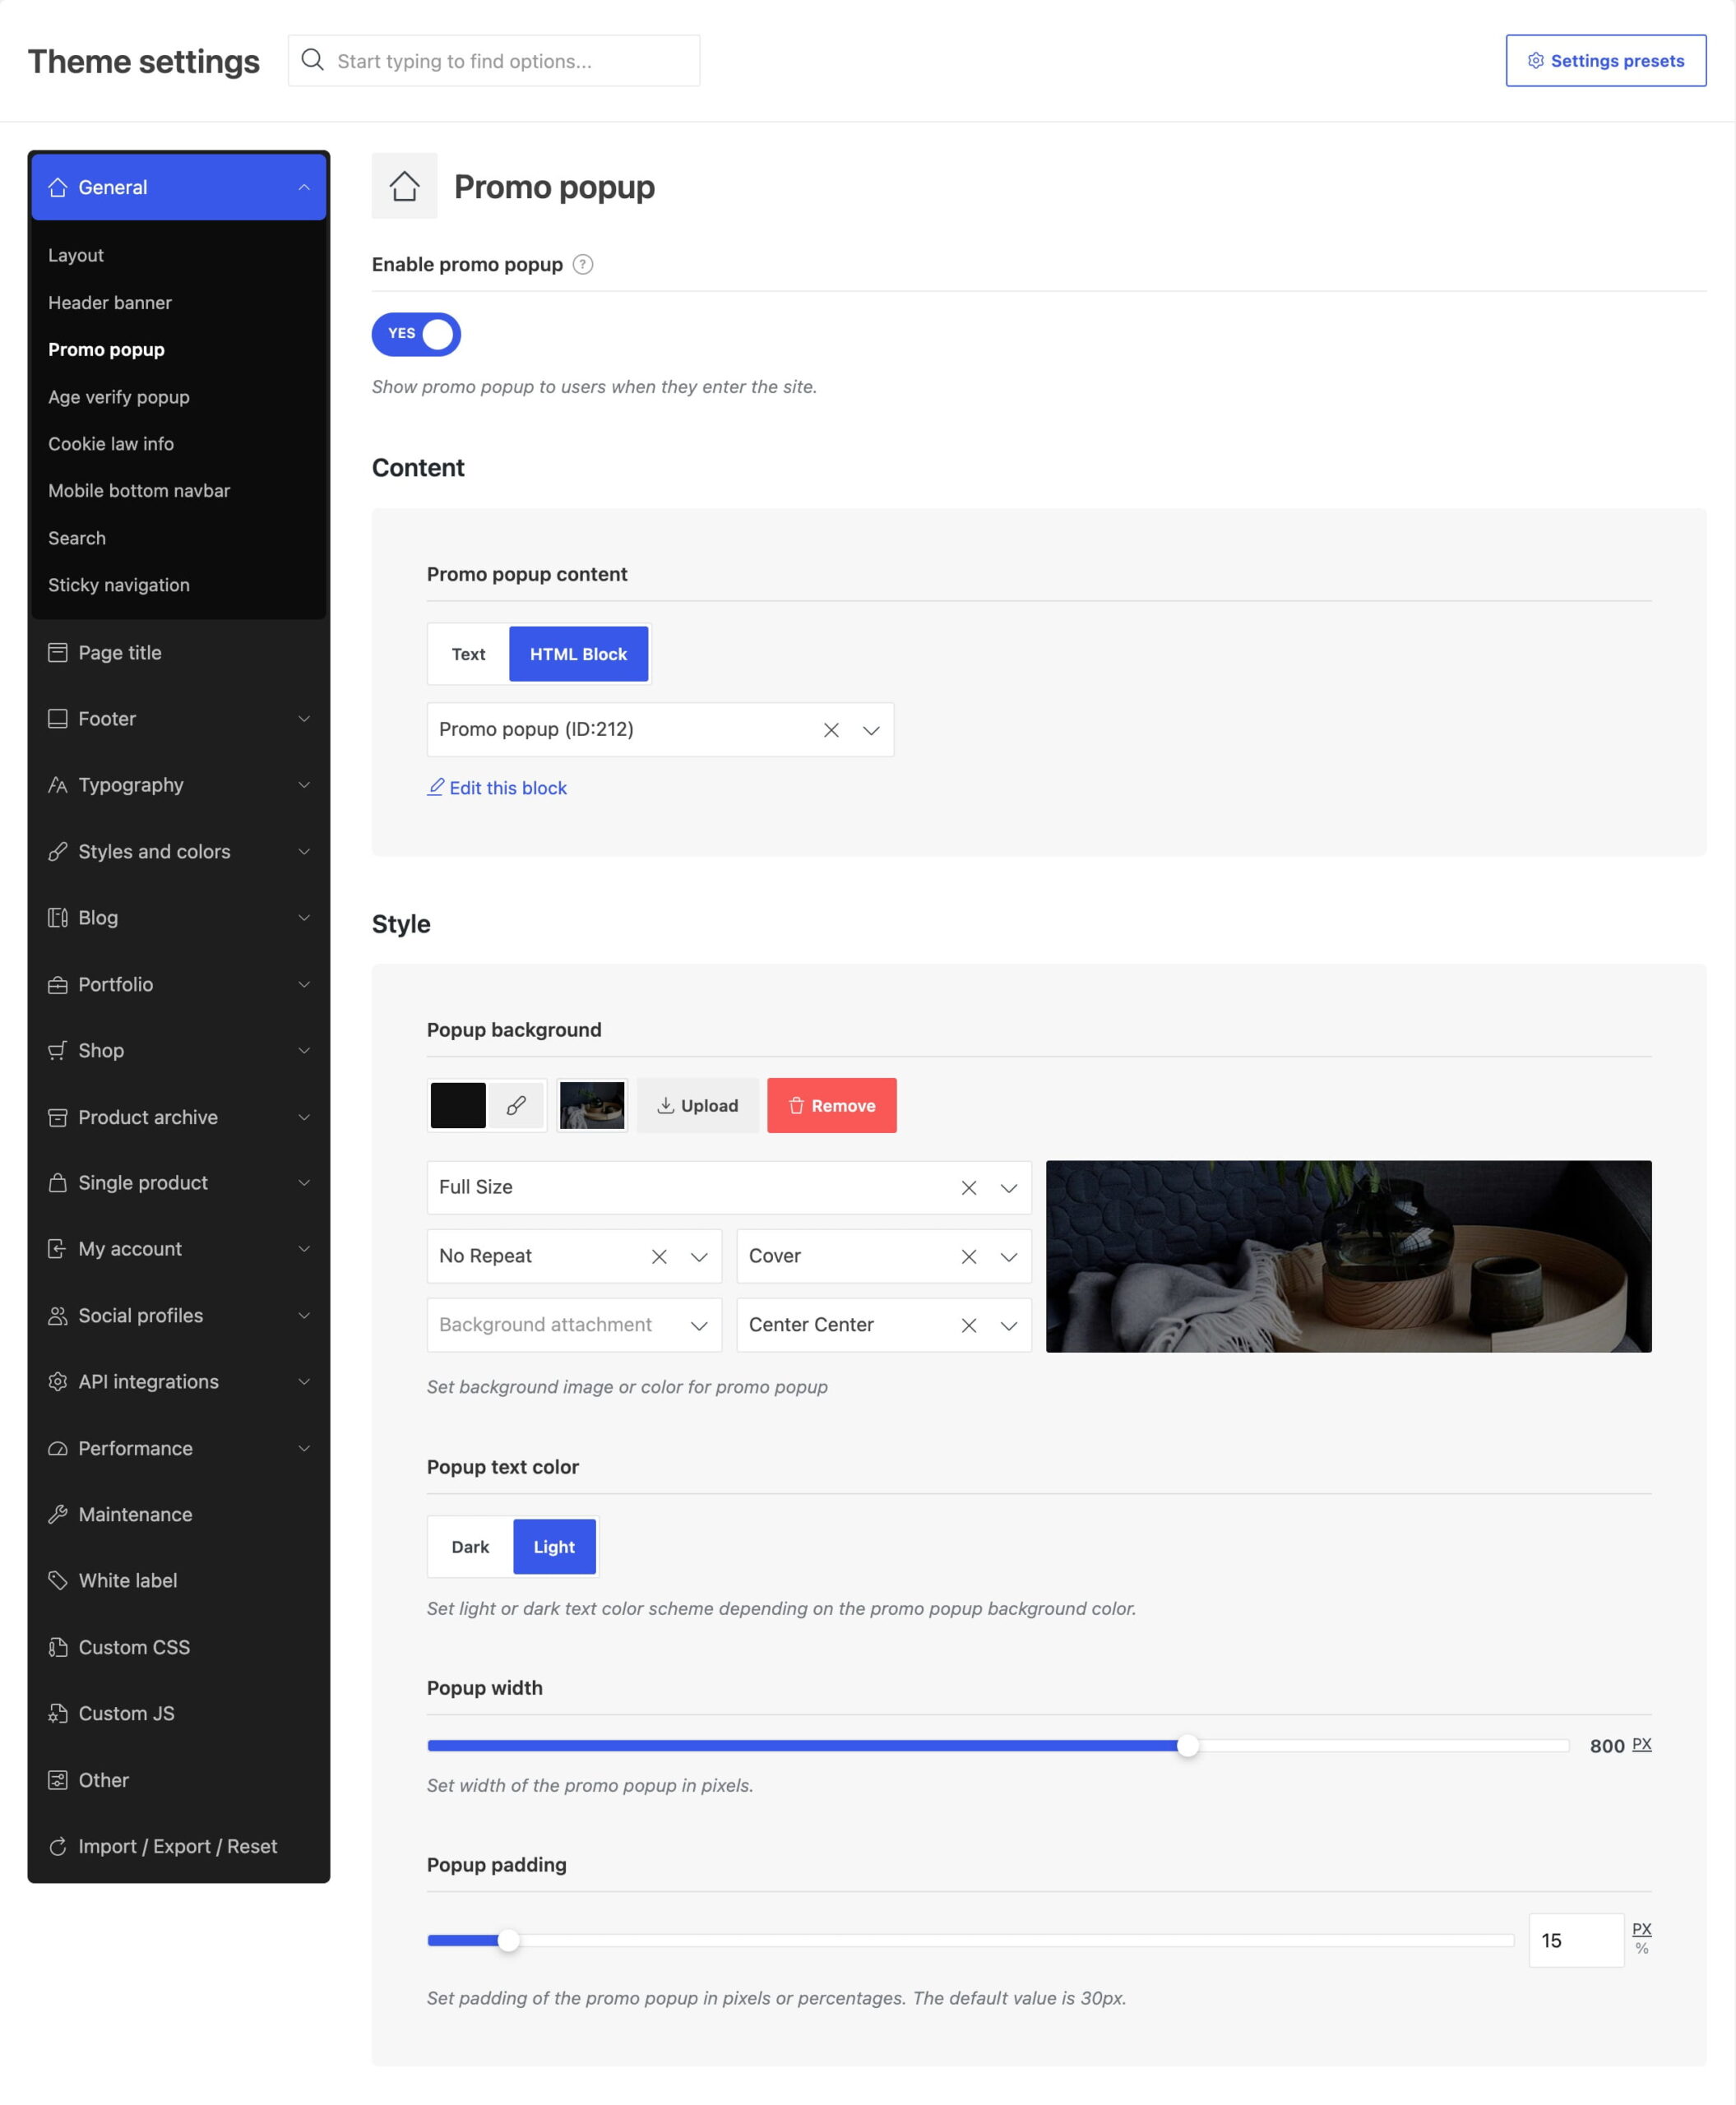Open Page title section in sidebar

[178, 652]
